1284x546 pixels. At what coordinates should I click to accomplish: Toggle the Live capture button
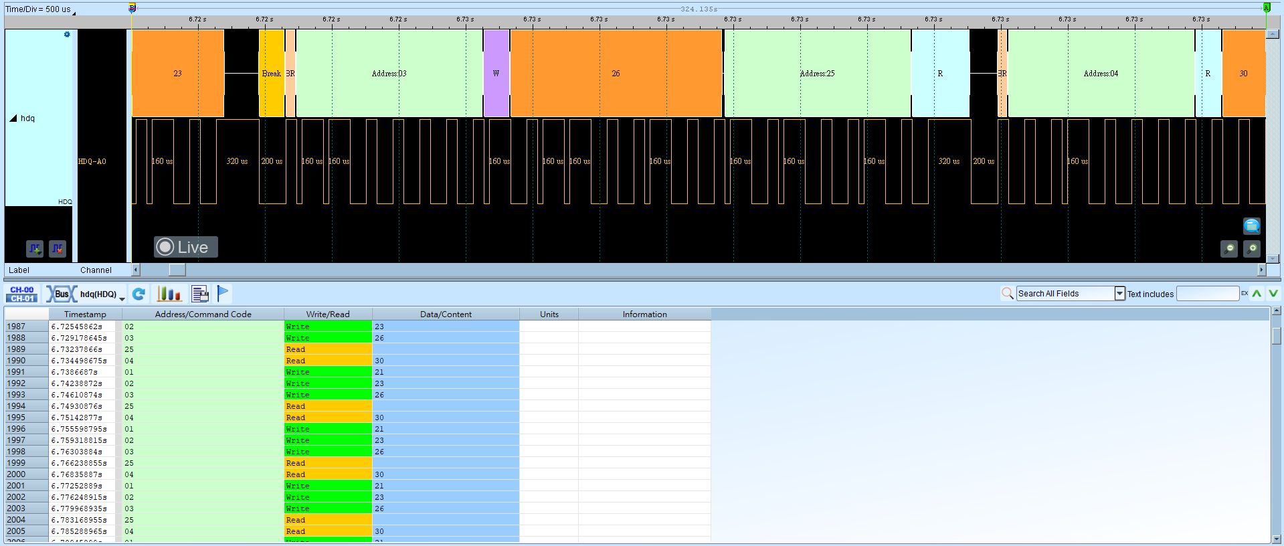pyautogui.click(x=186, y=247)
